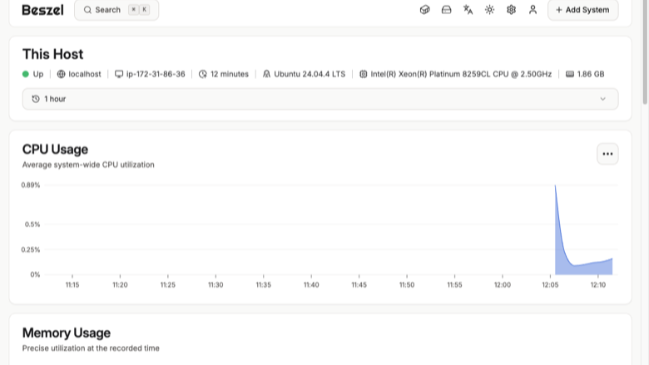Click the Ubuntu Linux penguin icon
Viewport: 649px width, 365px height.
(x=266, y=74)
